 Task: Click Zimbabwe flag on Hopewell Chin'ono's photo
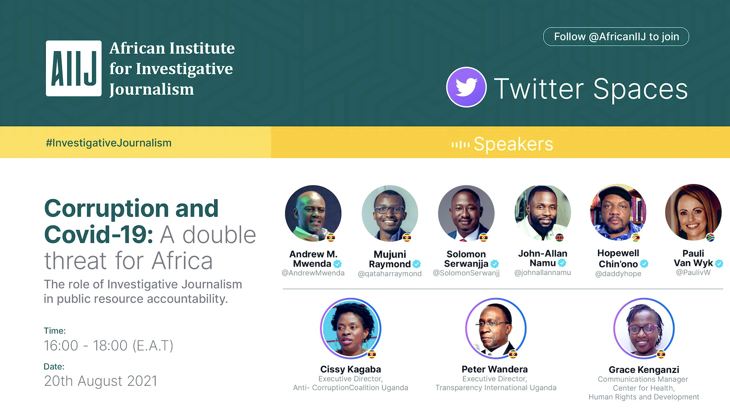[x=636, y=238]
